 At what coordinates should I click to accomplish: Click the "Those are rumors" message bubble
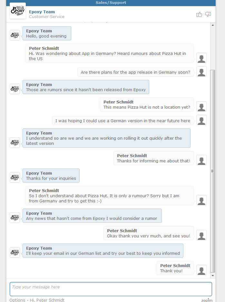click(86, 87)
